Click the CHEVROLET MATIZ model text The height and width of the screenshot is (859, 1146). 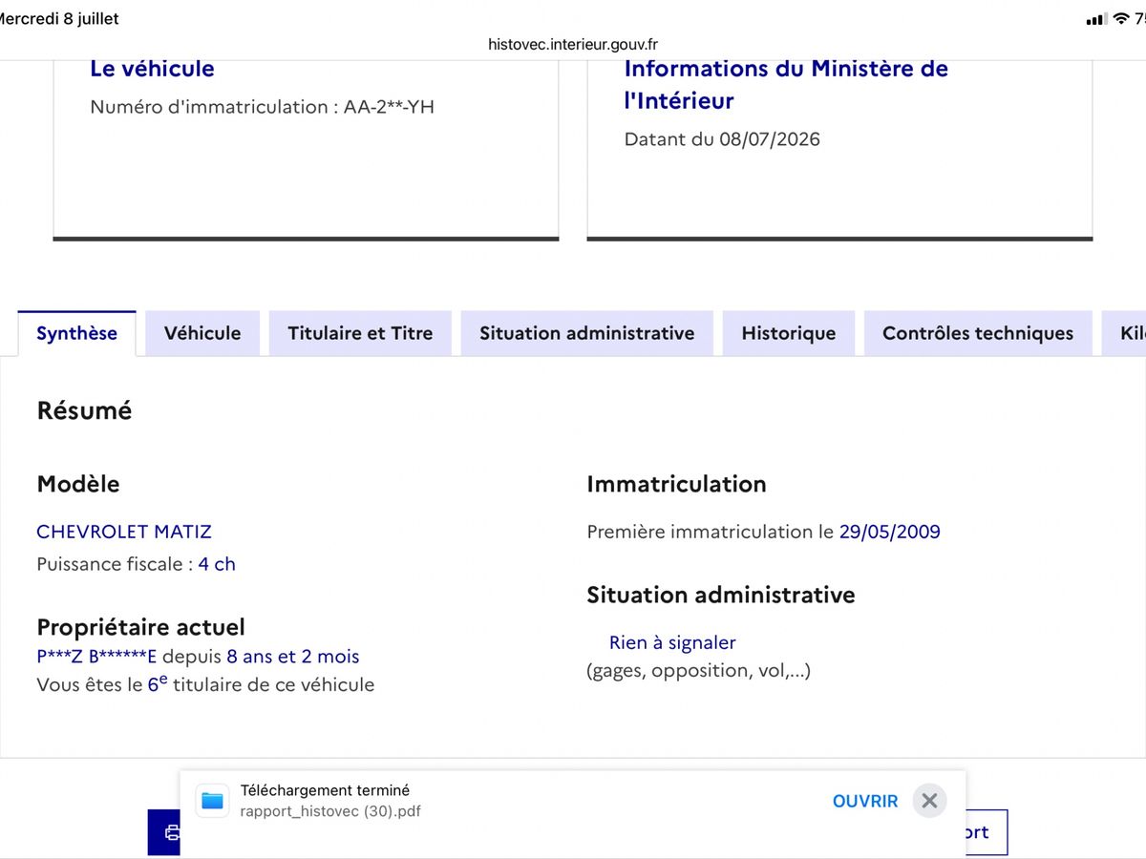[x=124, y=532]
